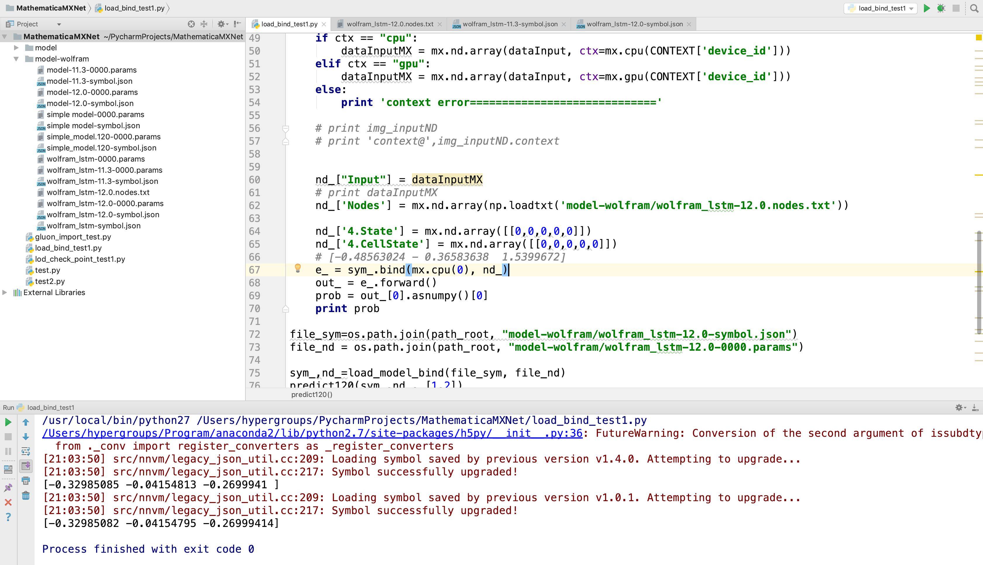Select wolfram_lstm-symbol.json file

pyautogui.click(x=93, y=226)
